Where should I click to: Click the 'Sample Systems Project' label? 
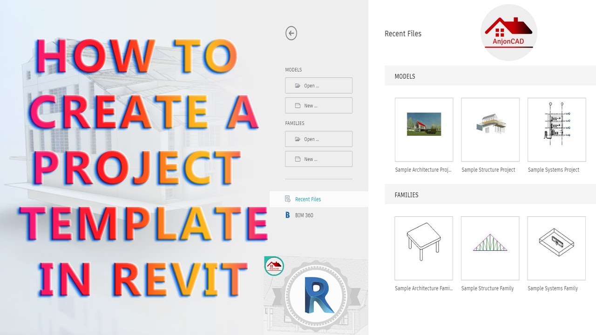click(x=554, y=170)
